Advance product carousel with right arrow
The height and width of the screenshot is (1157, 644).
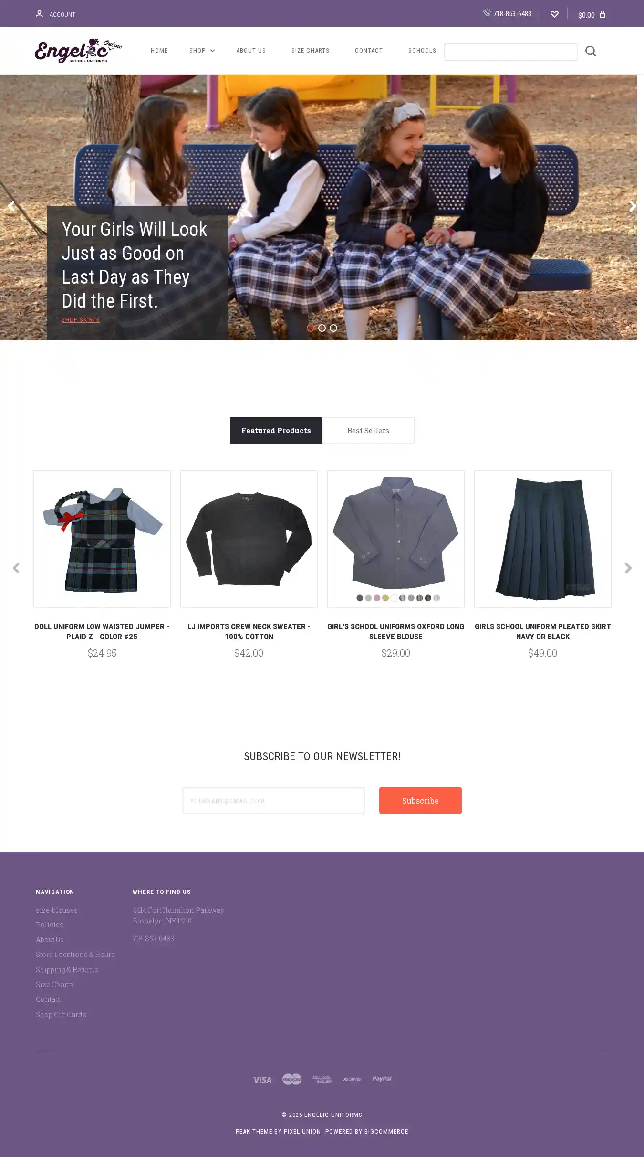628,568
